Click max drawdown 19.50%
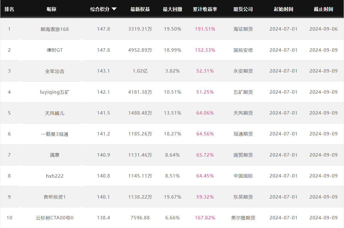 pos(173,29)
